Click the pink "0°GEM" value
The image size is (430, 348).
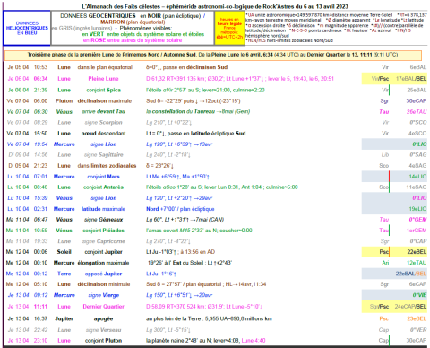tap(417, 220)
